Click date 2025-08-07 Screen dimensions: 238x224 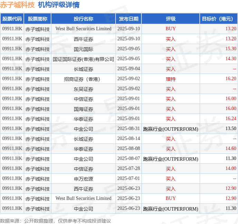(x=129, y=158)
